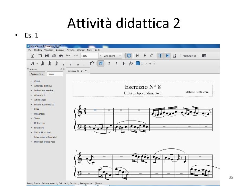Open the Plugin menu
Viewport: 248px width, 186px height.
point(90,50)
